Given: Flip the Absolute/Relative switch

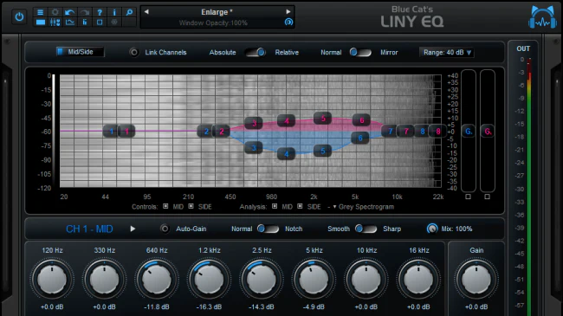Looking at the screenshot, I should click(x=256, y=53).
